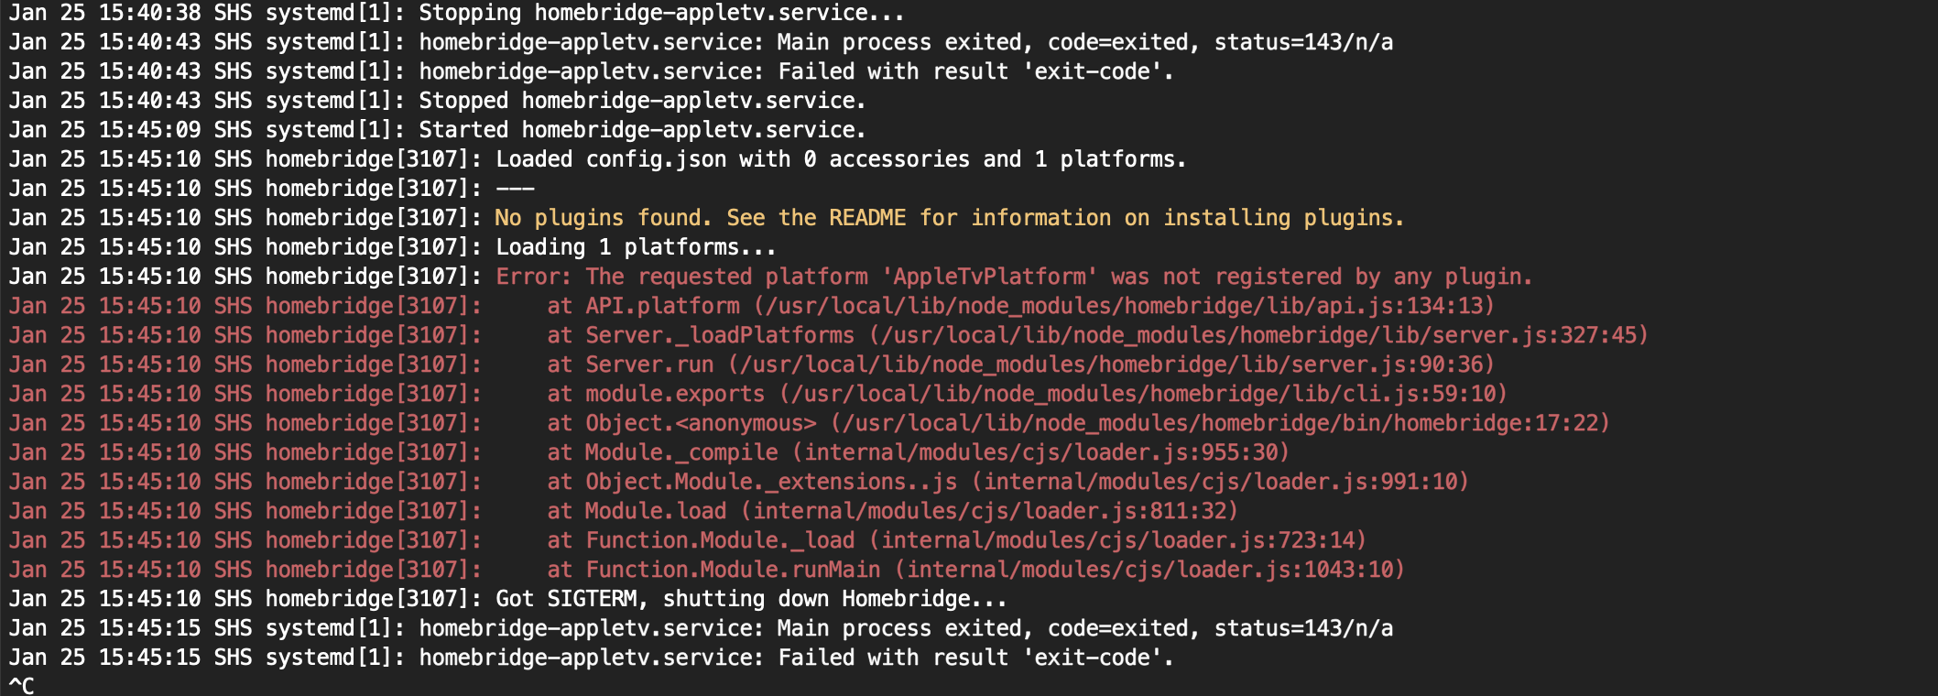Click the loader.js:955:30 reference

pos(1040,452)
